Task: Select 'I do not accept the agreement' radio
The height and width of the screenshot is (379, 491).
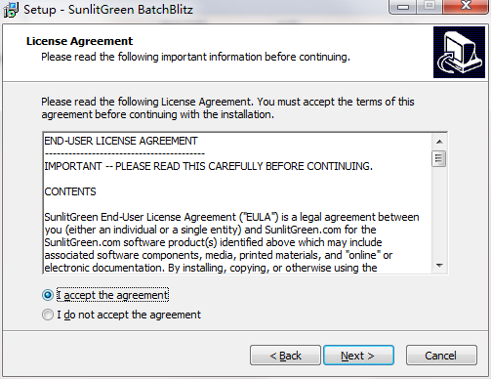Action: (x=48, y=315)
